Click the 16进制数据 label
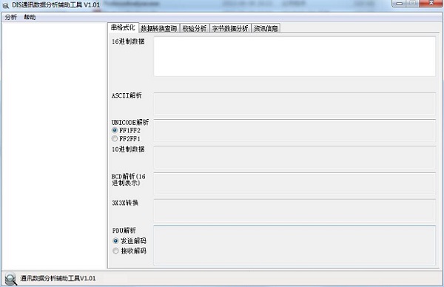 tap(128, 41)
